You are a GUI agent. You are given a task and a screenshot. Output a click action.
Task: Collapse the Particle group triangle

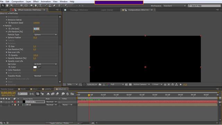[3, 26]
